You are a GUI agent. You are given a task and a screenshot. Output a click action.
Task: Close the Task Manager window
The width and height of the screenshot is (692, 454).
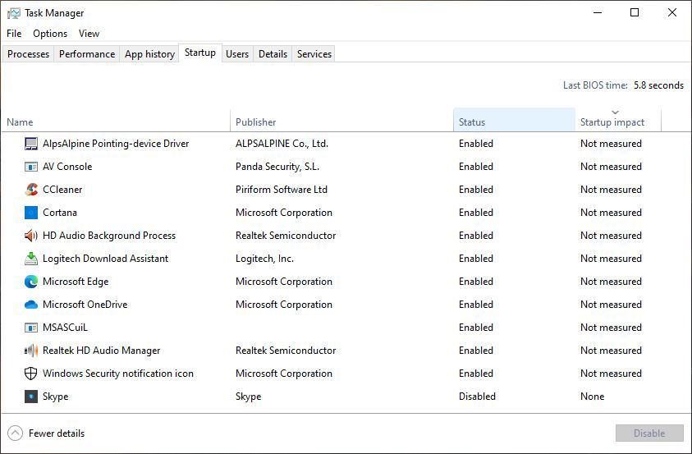(x=672, y=13)
